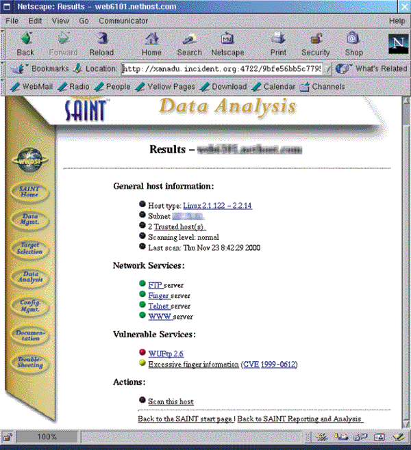This screenshot has height=450, width=411.
Task: Open the Communicator menu
Action: pyautogui.click(x=123, y=21)
